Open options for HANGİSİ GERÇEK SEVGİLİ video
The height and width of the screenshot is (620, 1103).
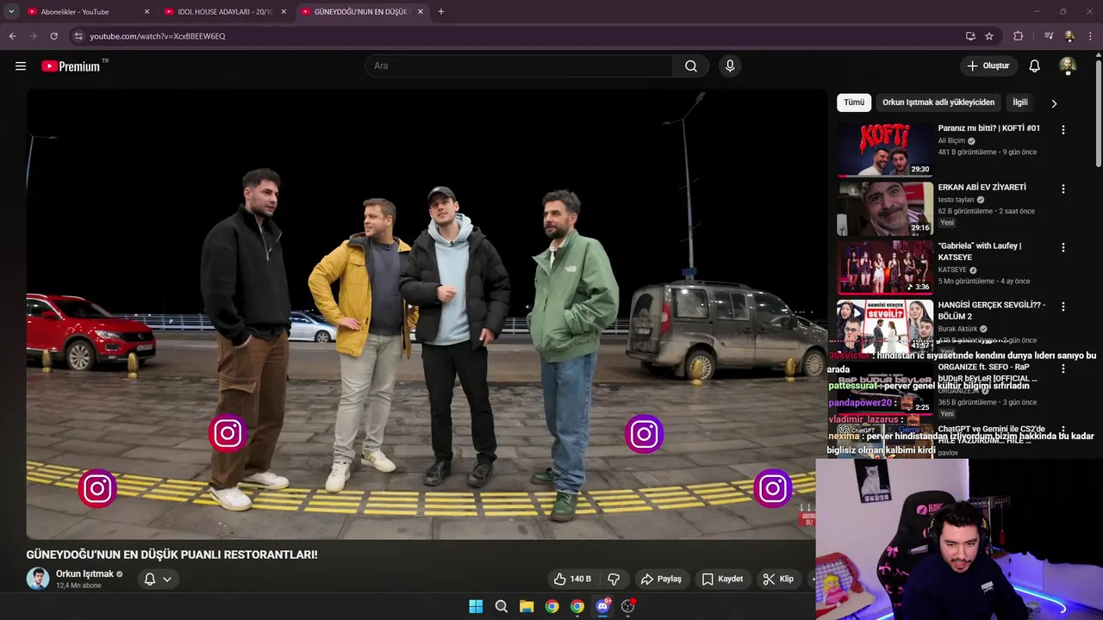coord(1063,307)
